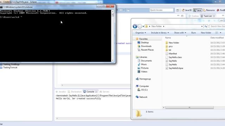The height and width of the screenshot is (126, 225).
Task: Open the Organize menu
Action: coord(141,33)
